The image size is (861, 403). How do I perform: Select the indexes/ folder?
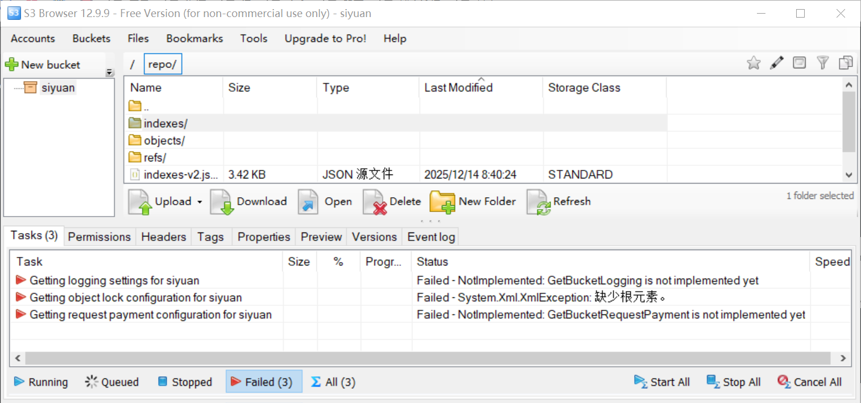coord(395,123)
